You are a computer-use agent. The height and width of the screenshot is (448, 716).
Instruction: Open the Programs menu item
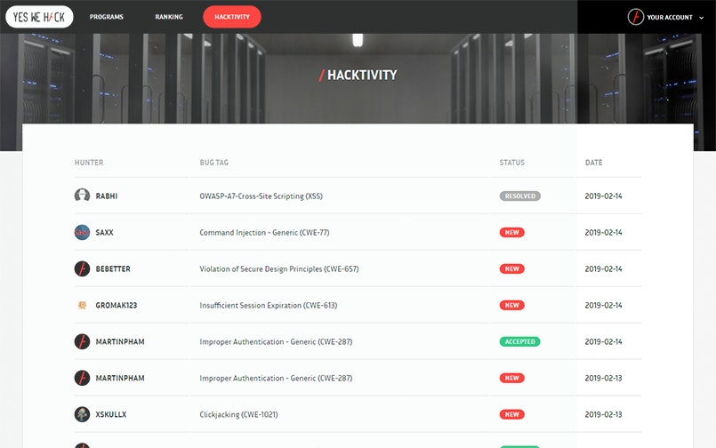[107, 17]
